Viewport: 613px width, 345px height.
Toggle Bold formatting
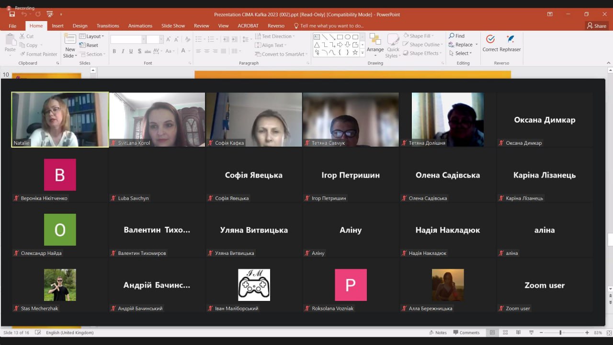pyautogui.click(x=114, y=51)
